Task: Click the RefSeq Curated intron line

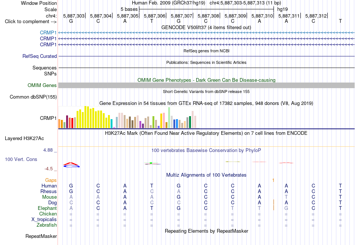Action: tap(206, 56)
